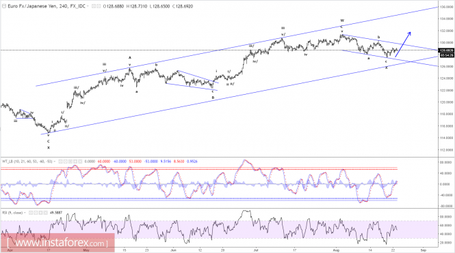Click the close value C128.6920
This screenshot has width=455, height=253.
(183, 6)
